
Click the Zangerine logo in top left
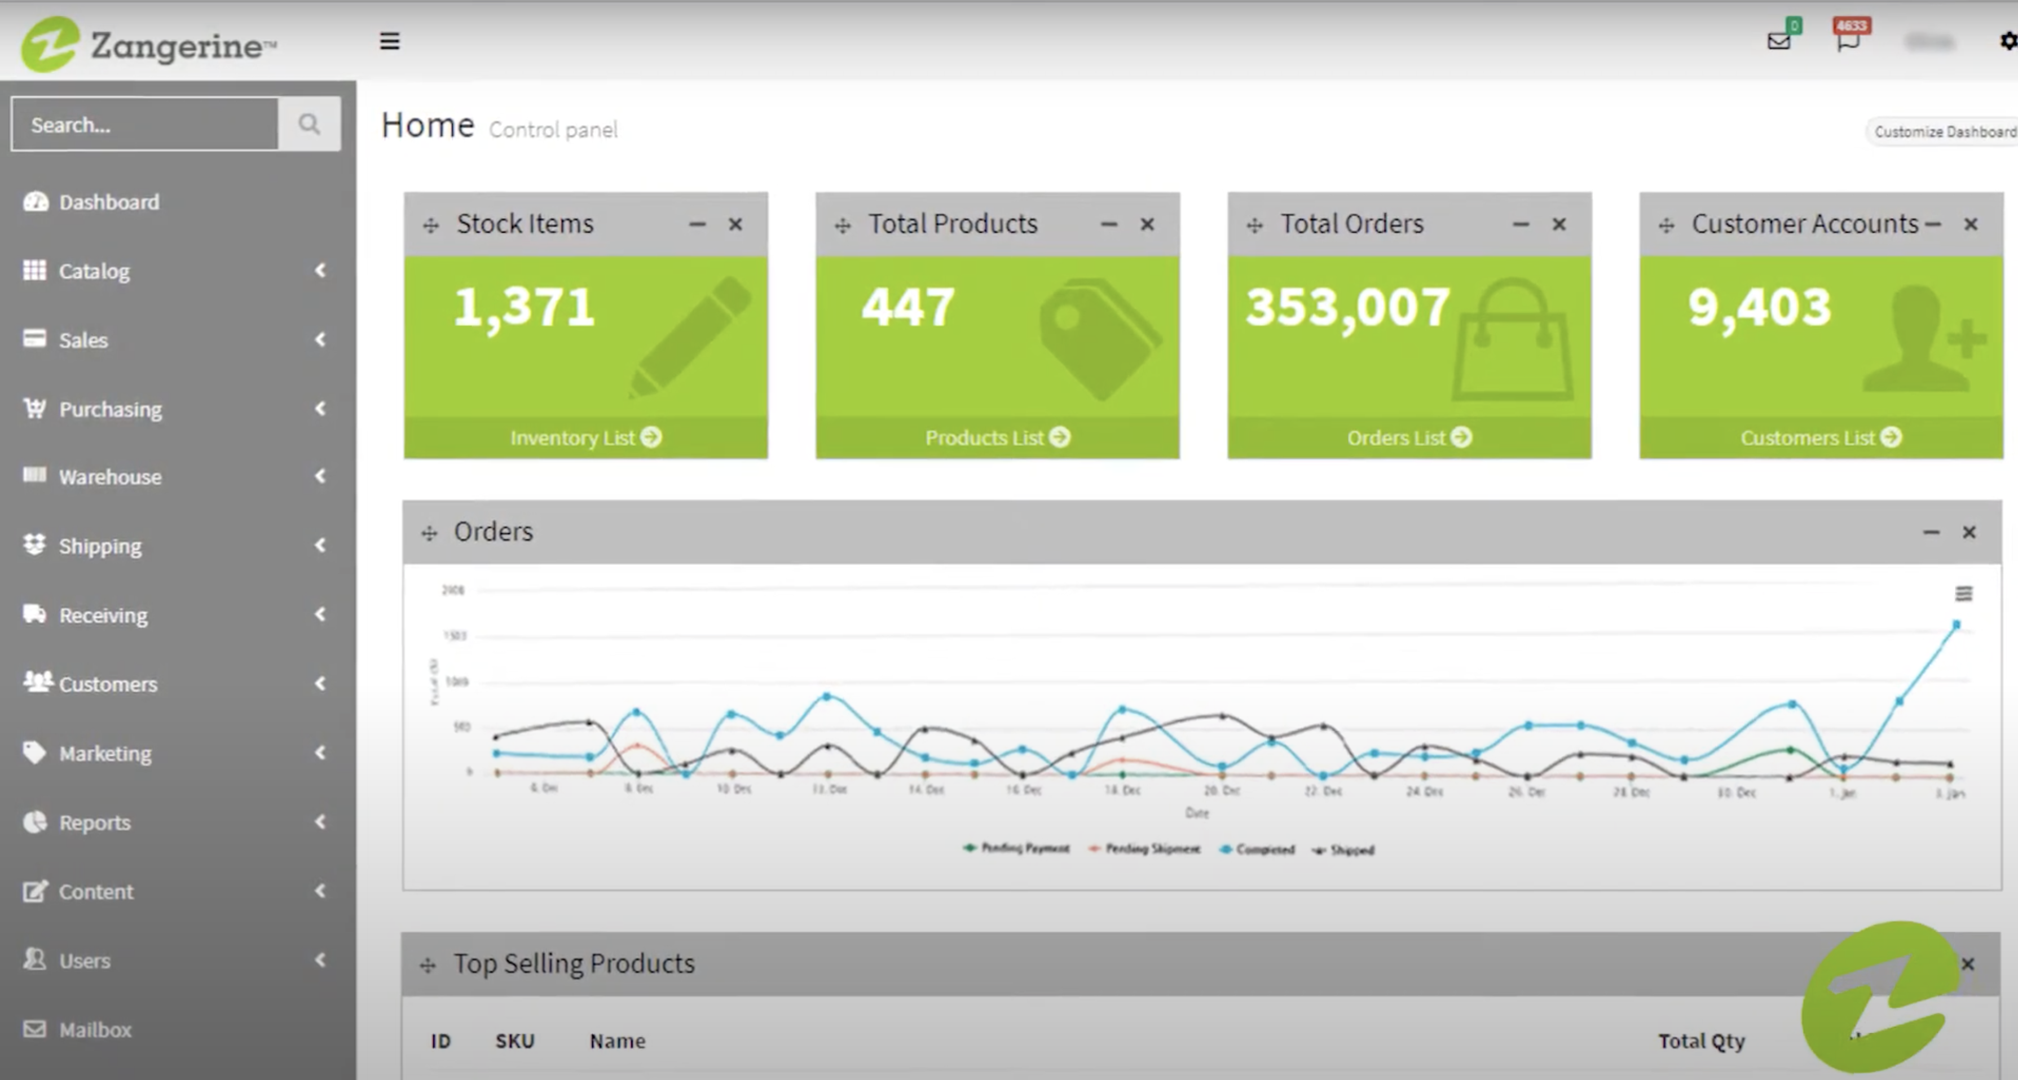149,44
